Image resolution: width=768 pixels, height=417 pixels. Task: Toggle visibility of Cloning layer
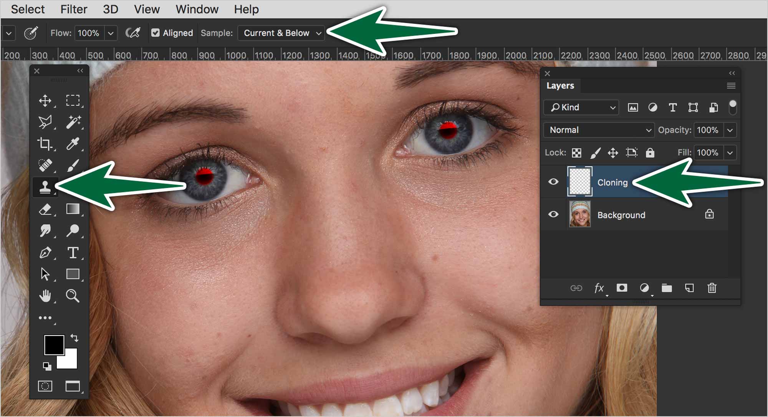pyautogui.click(x=554, y=182)
